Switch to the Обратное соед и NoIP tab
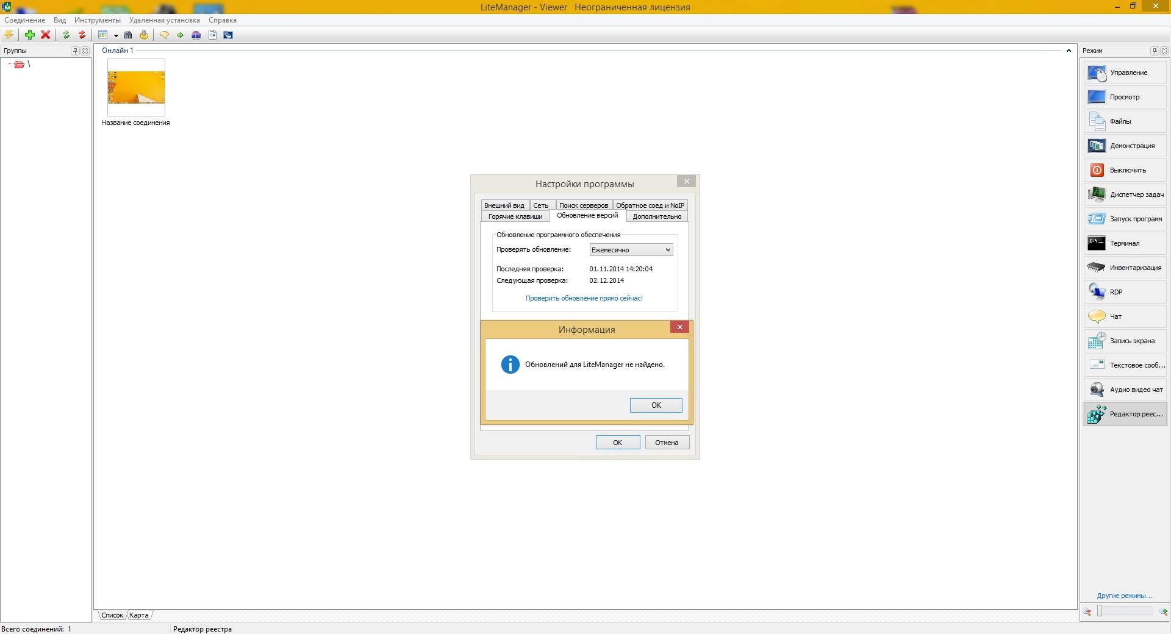Screen dimensions: 1171x634 650,205
